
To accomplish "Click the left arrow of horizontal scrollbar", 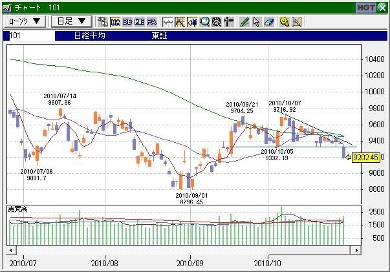I will [x=10, y=249].
